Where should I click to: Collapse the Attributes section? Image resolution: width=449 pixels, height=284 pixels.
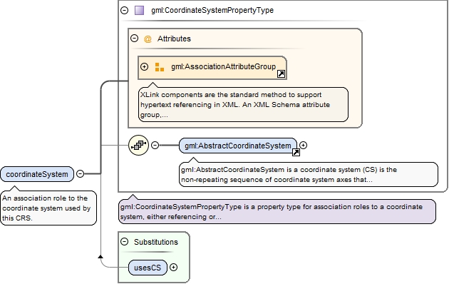[x=134, y=38]
